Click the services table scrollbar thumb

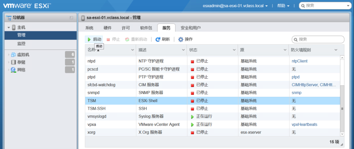point(342,109)
